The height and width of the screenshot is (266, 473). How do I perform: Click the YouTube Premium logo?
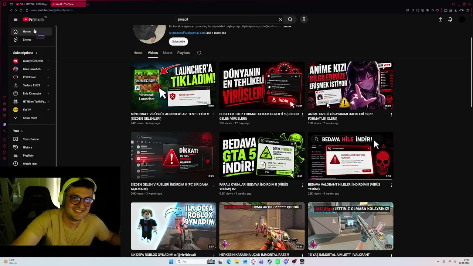(33, 20)
